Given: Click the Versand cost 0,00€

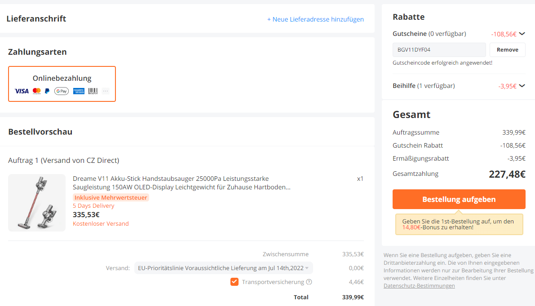Looking at the screenshot, I should 356,268.
